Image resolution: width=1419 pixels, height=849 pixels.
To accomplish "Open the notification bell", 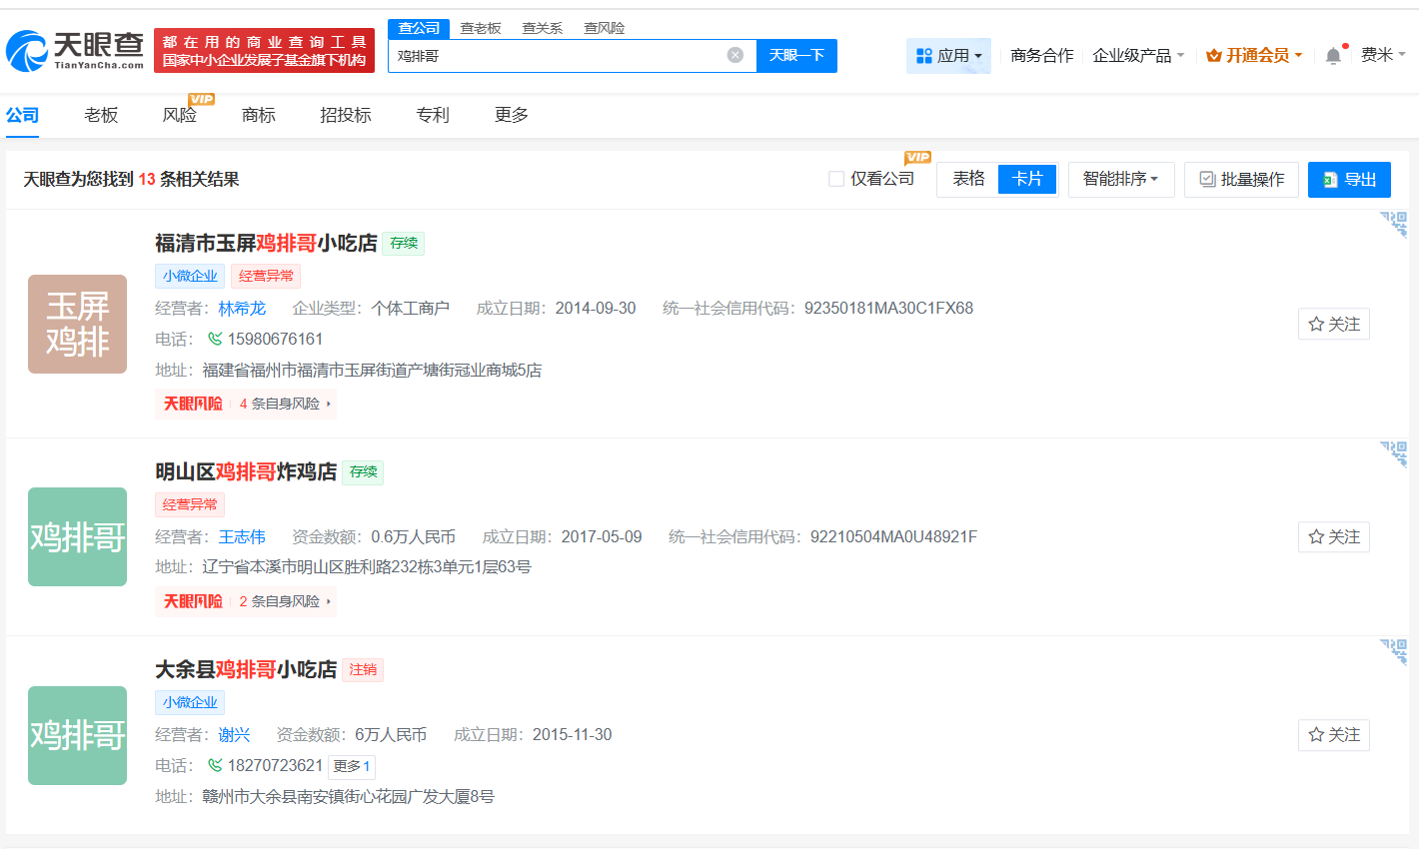I will [1333, 56].
